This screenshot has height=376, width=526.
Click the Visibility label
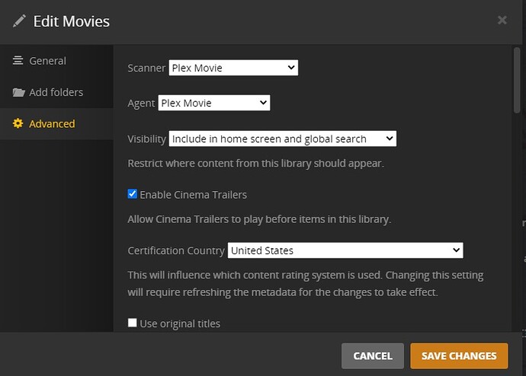click(146, 139)
